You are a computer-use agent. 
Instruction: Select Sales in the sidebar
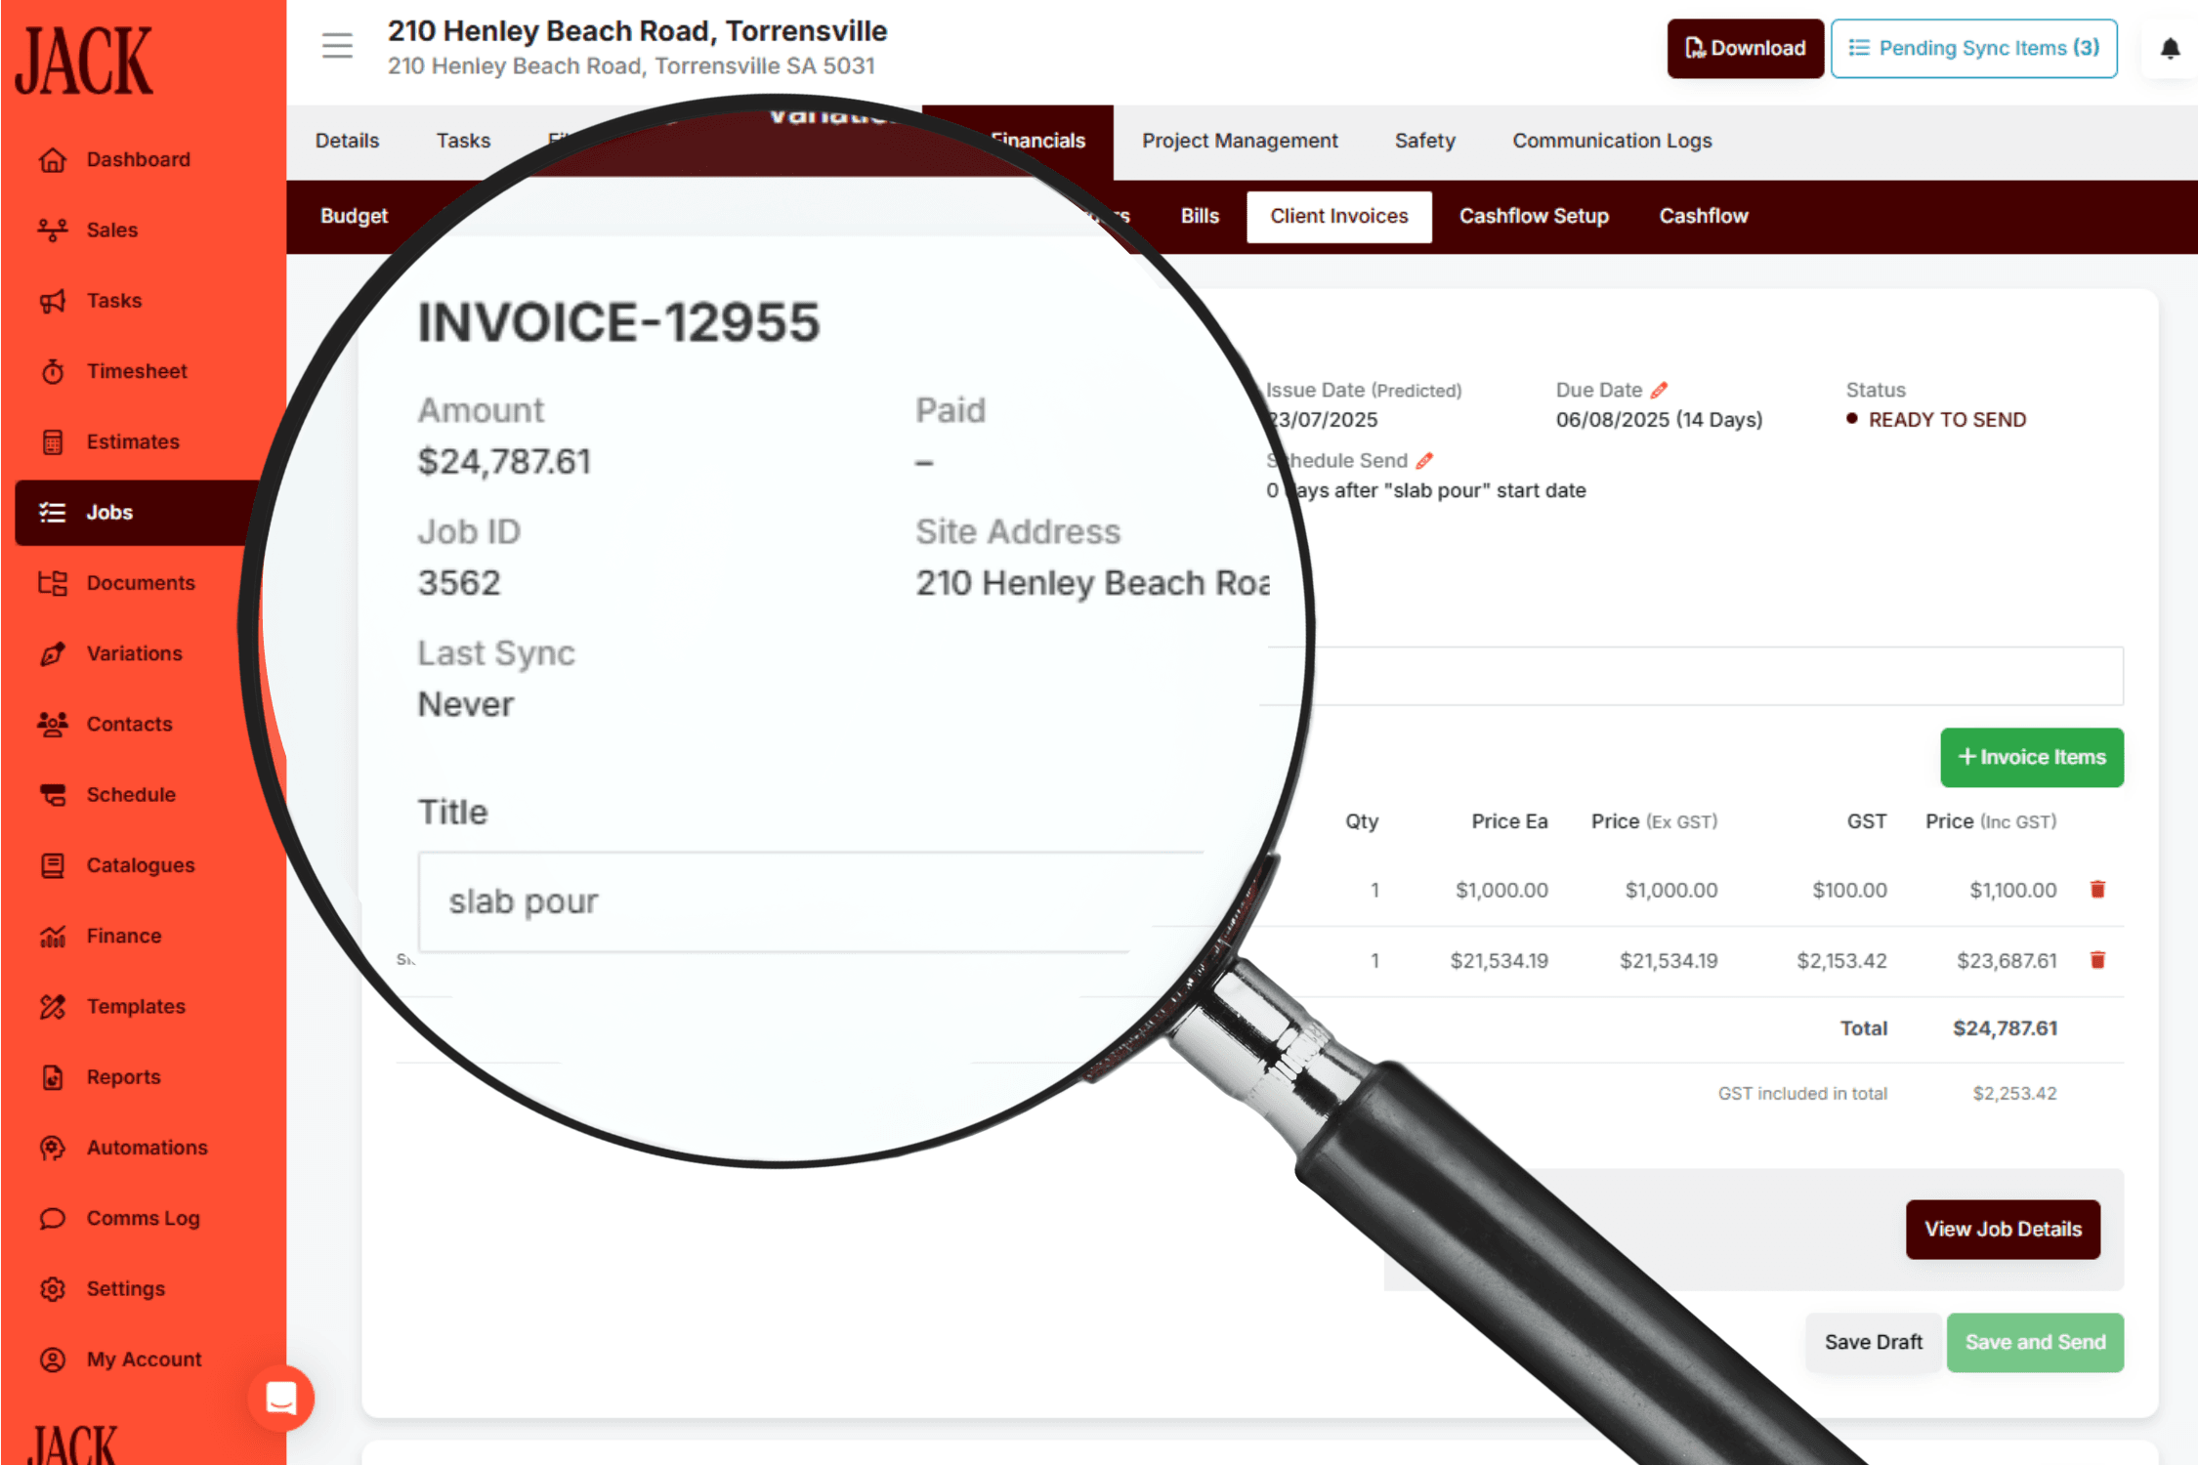tap(112, 230)
